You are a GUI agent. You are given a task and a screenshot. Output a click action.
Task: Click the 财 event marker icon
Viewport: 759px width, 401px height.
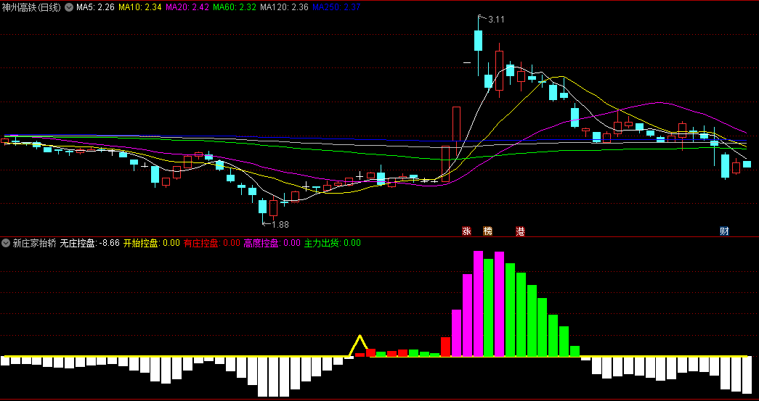coord(724,231)
